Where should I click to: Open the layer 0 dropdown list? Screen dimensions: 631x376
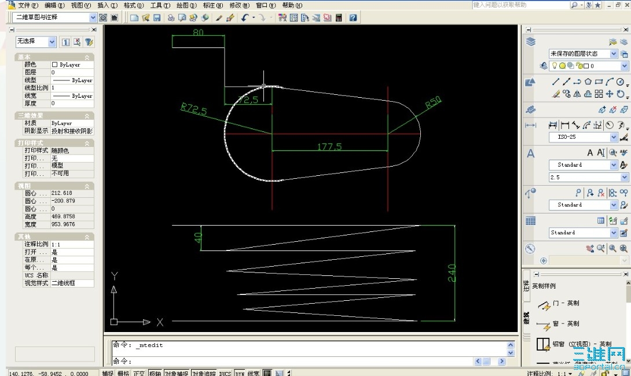pos(624,66)
